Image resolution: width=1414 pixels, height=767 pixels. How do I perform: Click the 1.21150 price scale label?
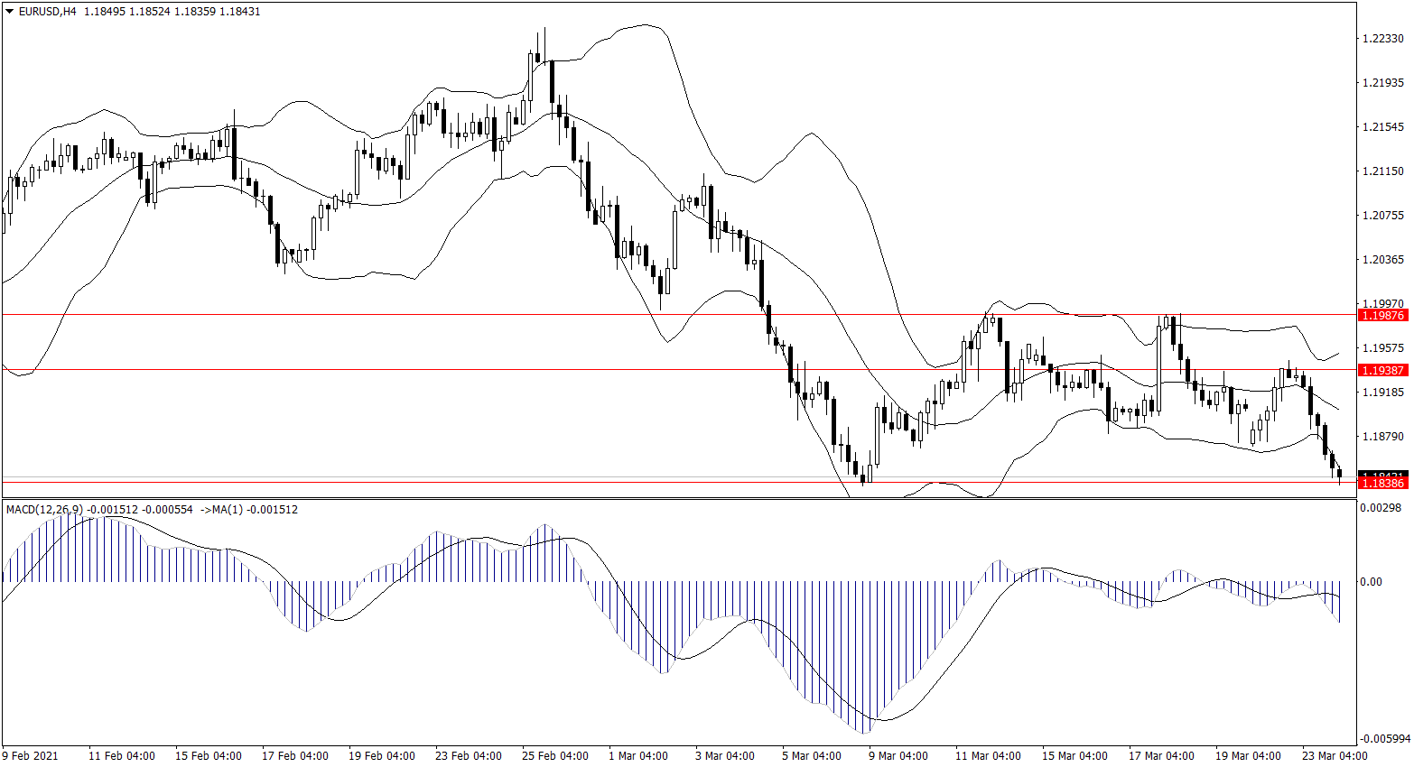(x=1382, y=171)
